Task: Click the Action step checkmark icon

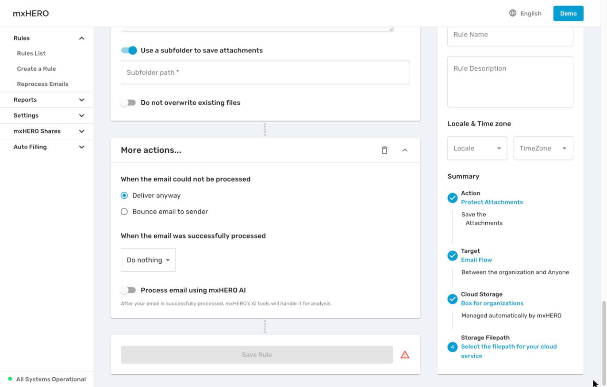Action: coord(452,198)
